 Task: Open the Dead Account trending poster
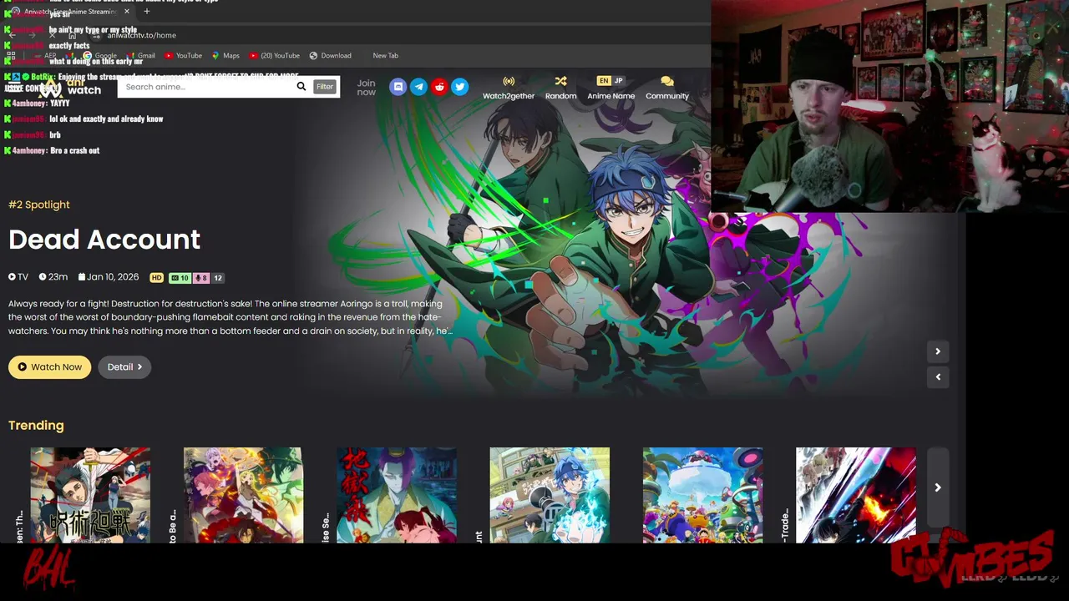pyautogui.click(x=550, y=495)
